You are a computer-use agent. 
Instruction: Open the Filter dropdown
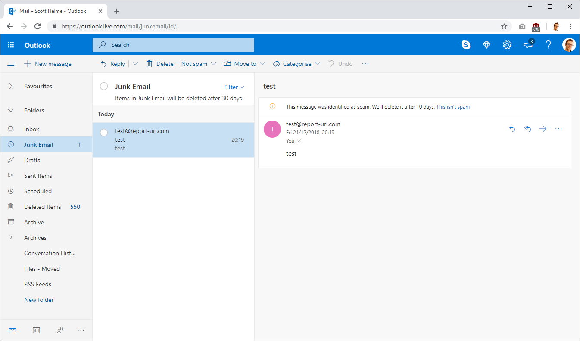234,87
